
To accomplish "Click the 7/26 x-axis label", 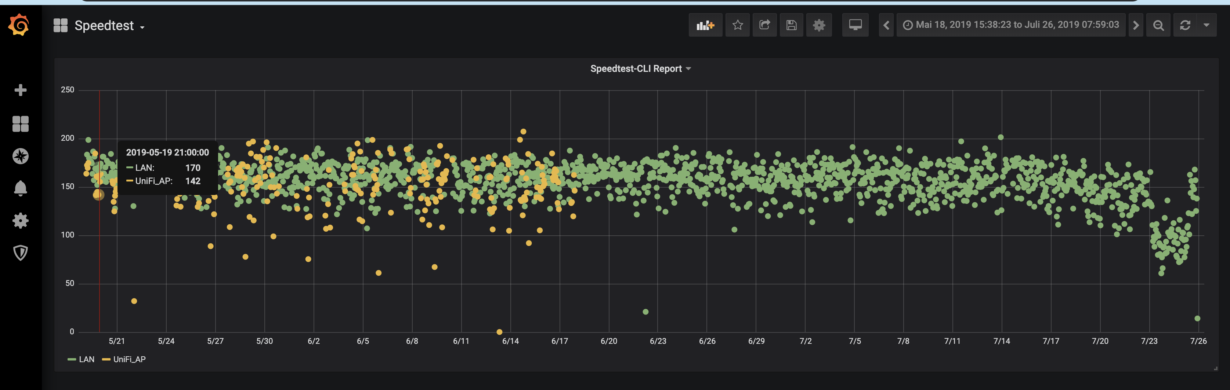I will 1198,341.
